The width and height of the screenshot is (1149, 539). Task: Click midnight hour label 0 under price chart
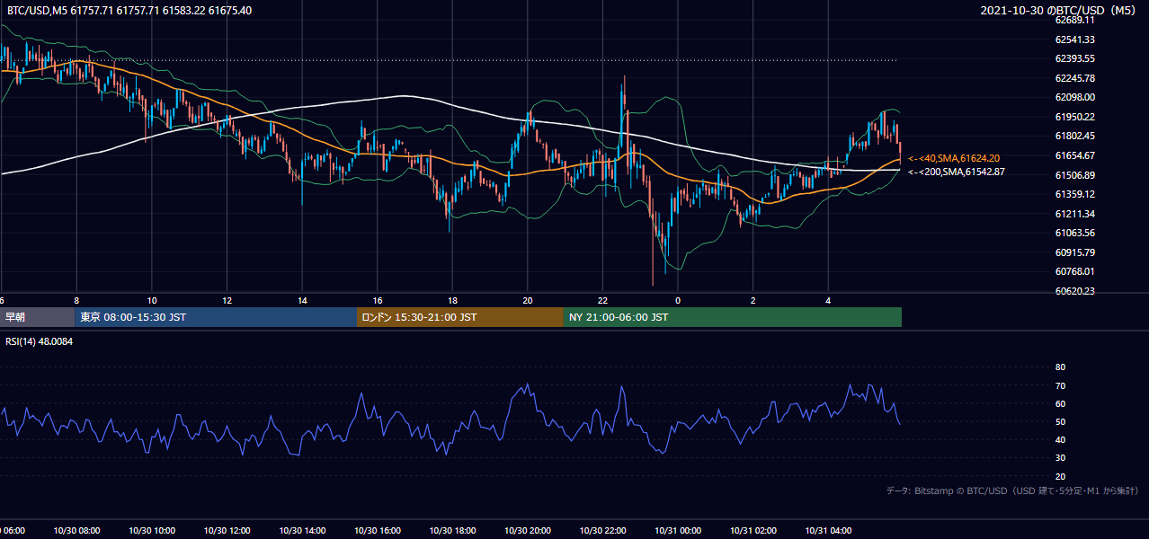pyautogui.click(x=678, y=301)
